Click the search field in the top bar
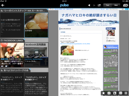 115,9
